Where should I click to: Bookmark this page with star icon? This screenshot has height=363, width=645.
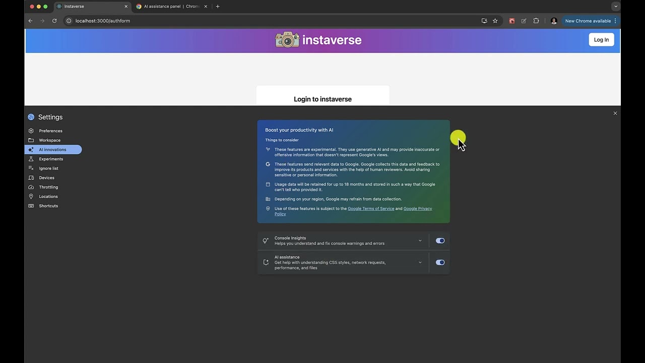[495, 21]
